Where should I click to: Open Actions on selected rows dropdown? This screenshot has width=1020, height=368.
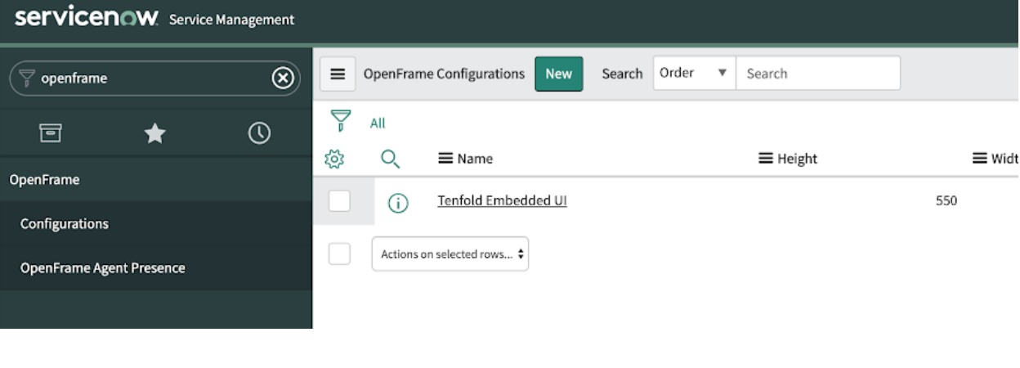click(x=450, y=254)
